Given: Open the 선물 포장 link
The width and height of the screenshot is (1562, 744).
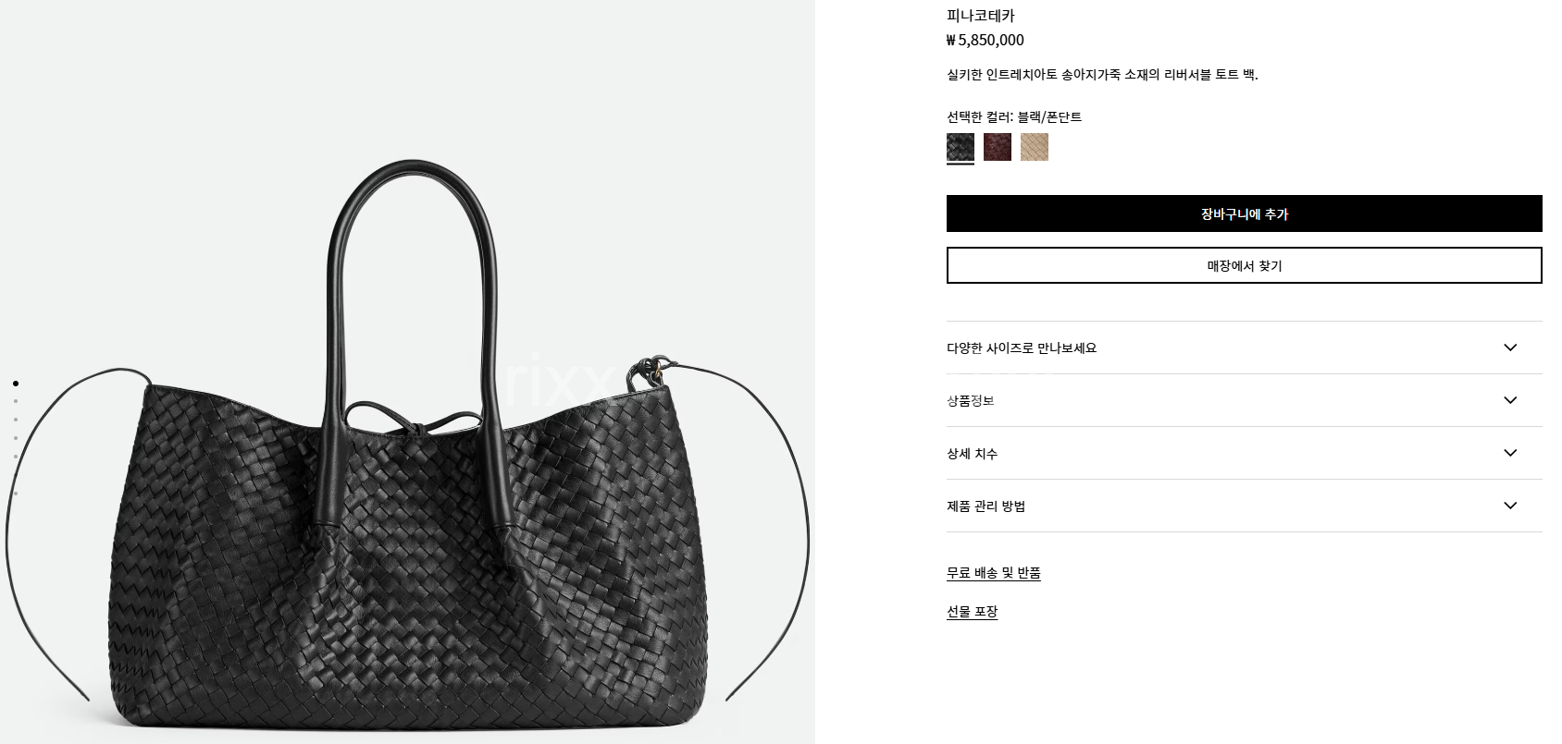Looking at the screenshot, I should [972, 612].
